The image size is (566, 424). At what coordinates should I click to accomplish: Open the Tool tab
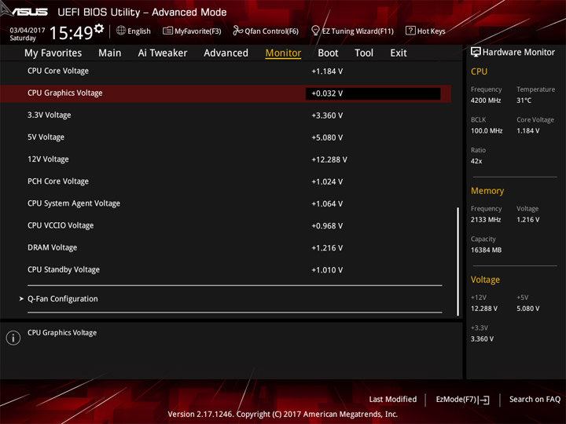point(364,53)
